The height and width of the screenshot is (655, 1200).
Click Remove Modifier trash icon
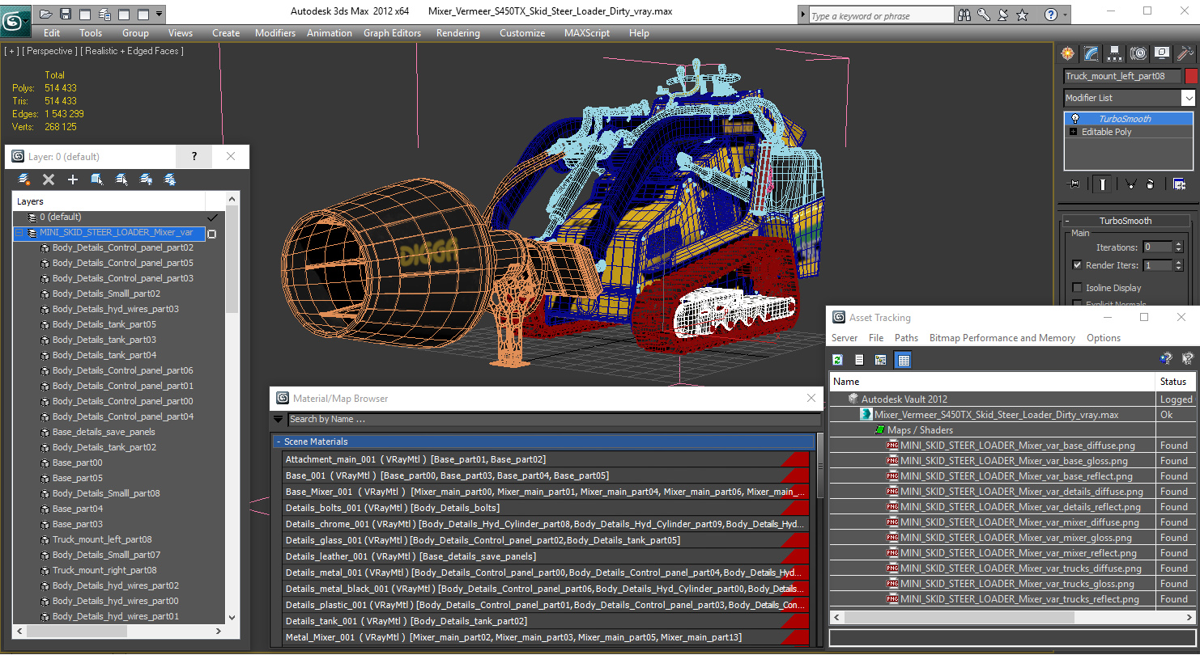pyautogui.click(x=1151, y=184)
